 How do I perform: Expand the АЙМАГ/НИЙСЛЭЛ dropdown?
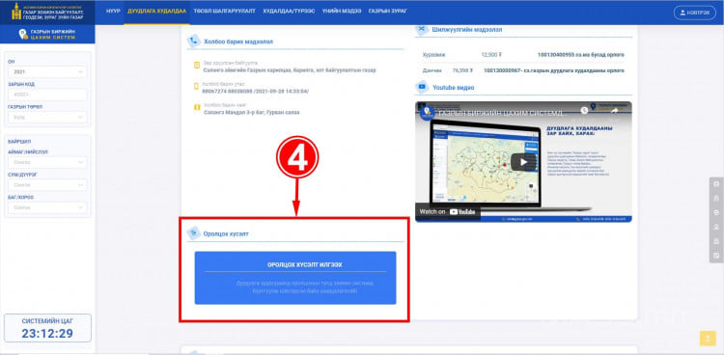(x=47, y=162)
